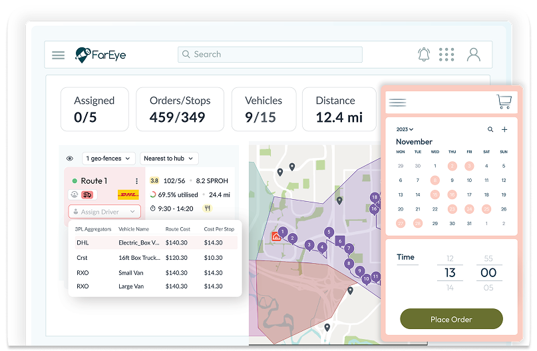Open the user profile icon
Screen dimensions: 537x351
pyautogui.click(x=473, y=55)
